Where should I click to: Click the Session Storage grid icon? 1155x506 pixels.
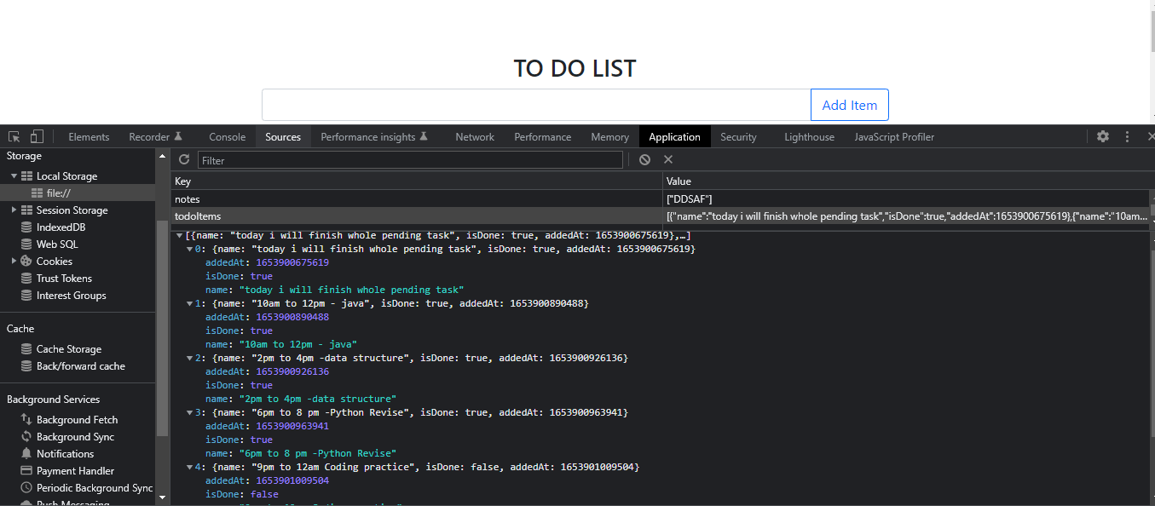(x=27, y=210)
